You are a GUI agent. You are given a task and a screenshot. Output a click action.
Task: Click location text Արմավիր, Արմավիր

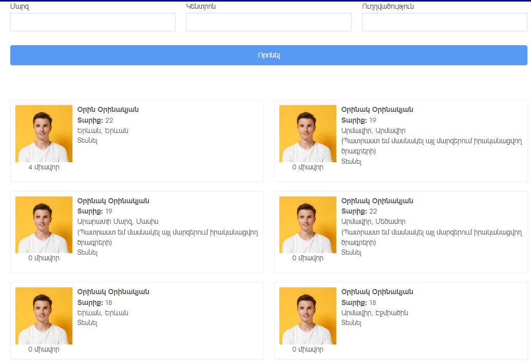[373, 131]
